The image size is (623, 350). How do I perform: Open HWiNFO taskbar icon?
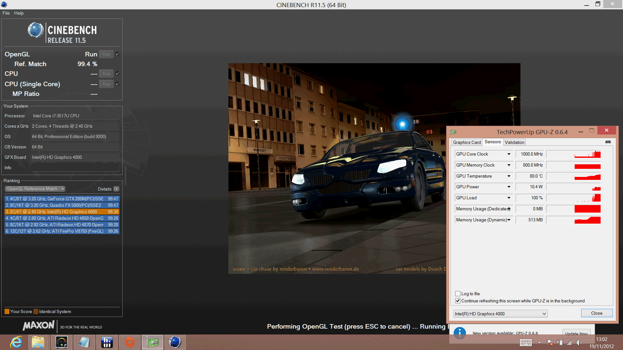(107, 342)
